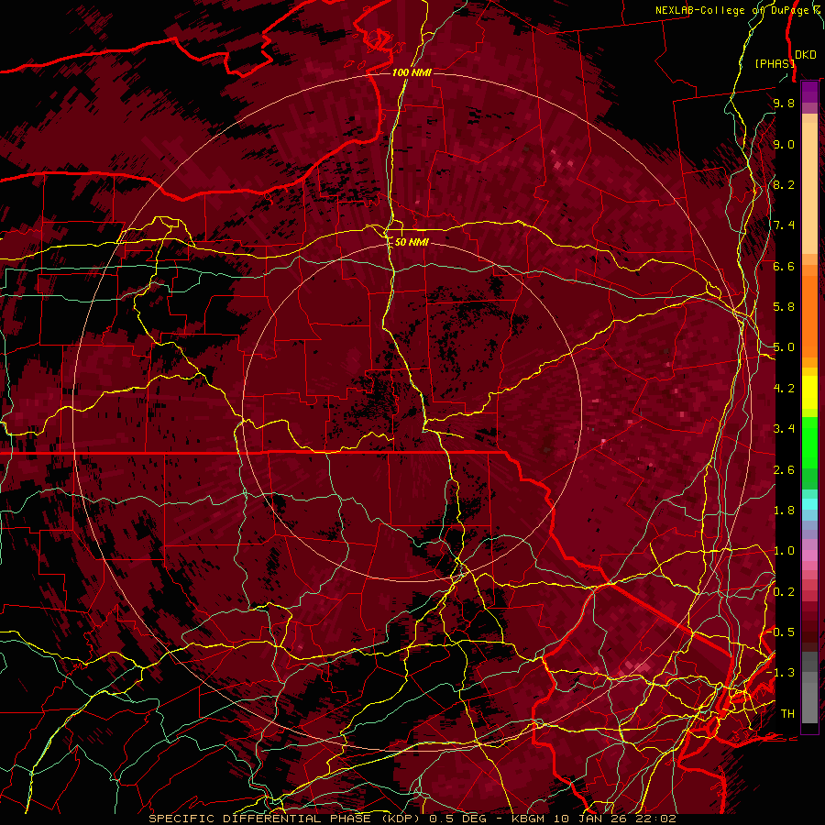Click the 100 NMI range ring label

[412, 72]
